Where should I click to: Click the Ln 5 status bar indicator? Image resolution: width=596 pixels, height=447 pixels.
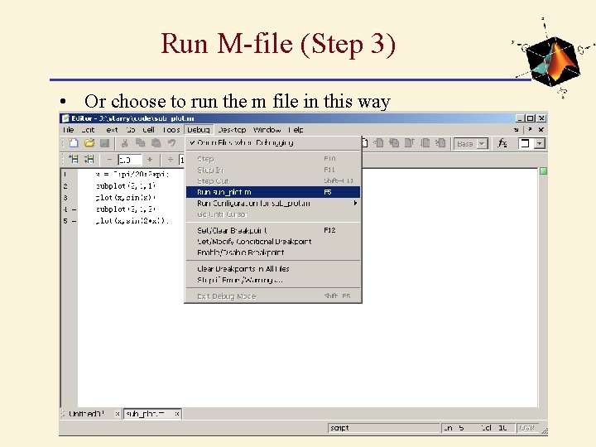(x=454, y=428)
